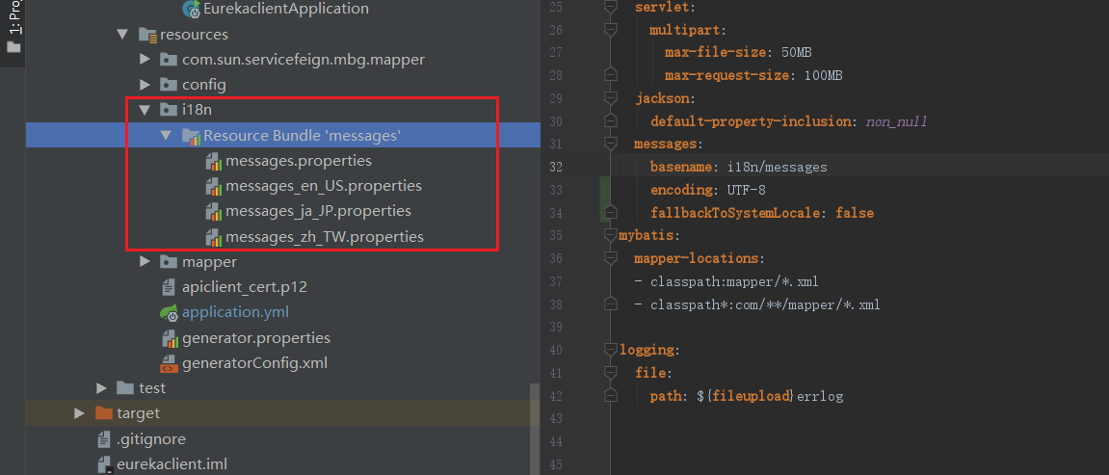Click the generator.properties file icon
The width and height of the screenshot is (1109, 475).
click(170, 338)
